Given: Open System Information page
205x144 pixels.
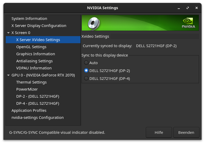Looking at the screenshot, I should tap(43, 19).
